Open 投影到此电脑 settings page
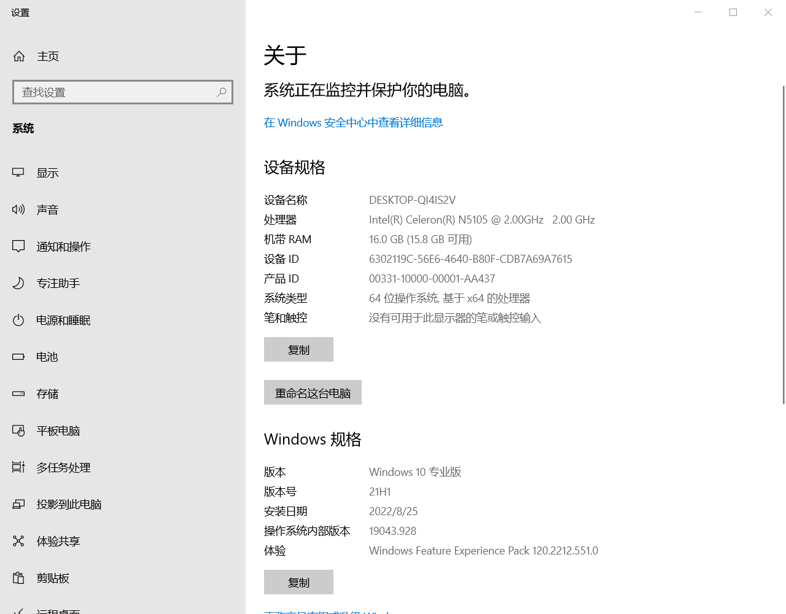 click(123, 504)
